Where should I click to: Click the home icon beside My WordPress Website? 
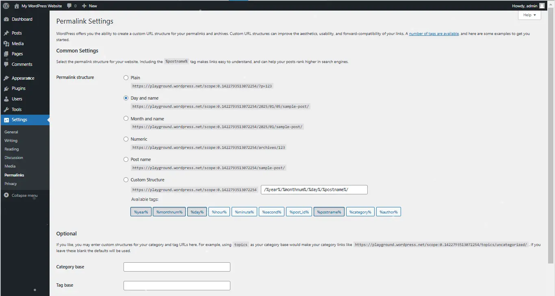[x=16, y=6]
